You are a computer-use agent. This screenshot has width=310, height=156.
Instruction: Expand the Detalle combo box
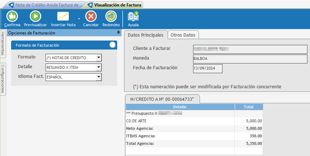point(98,67)
